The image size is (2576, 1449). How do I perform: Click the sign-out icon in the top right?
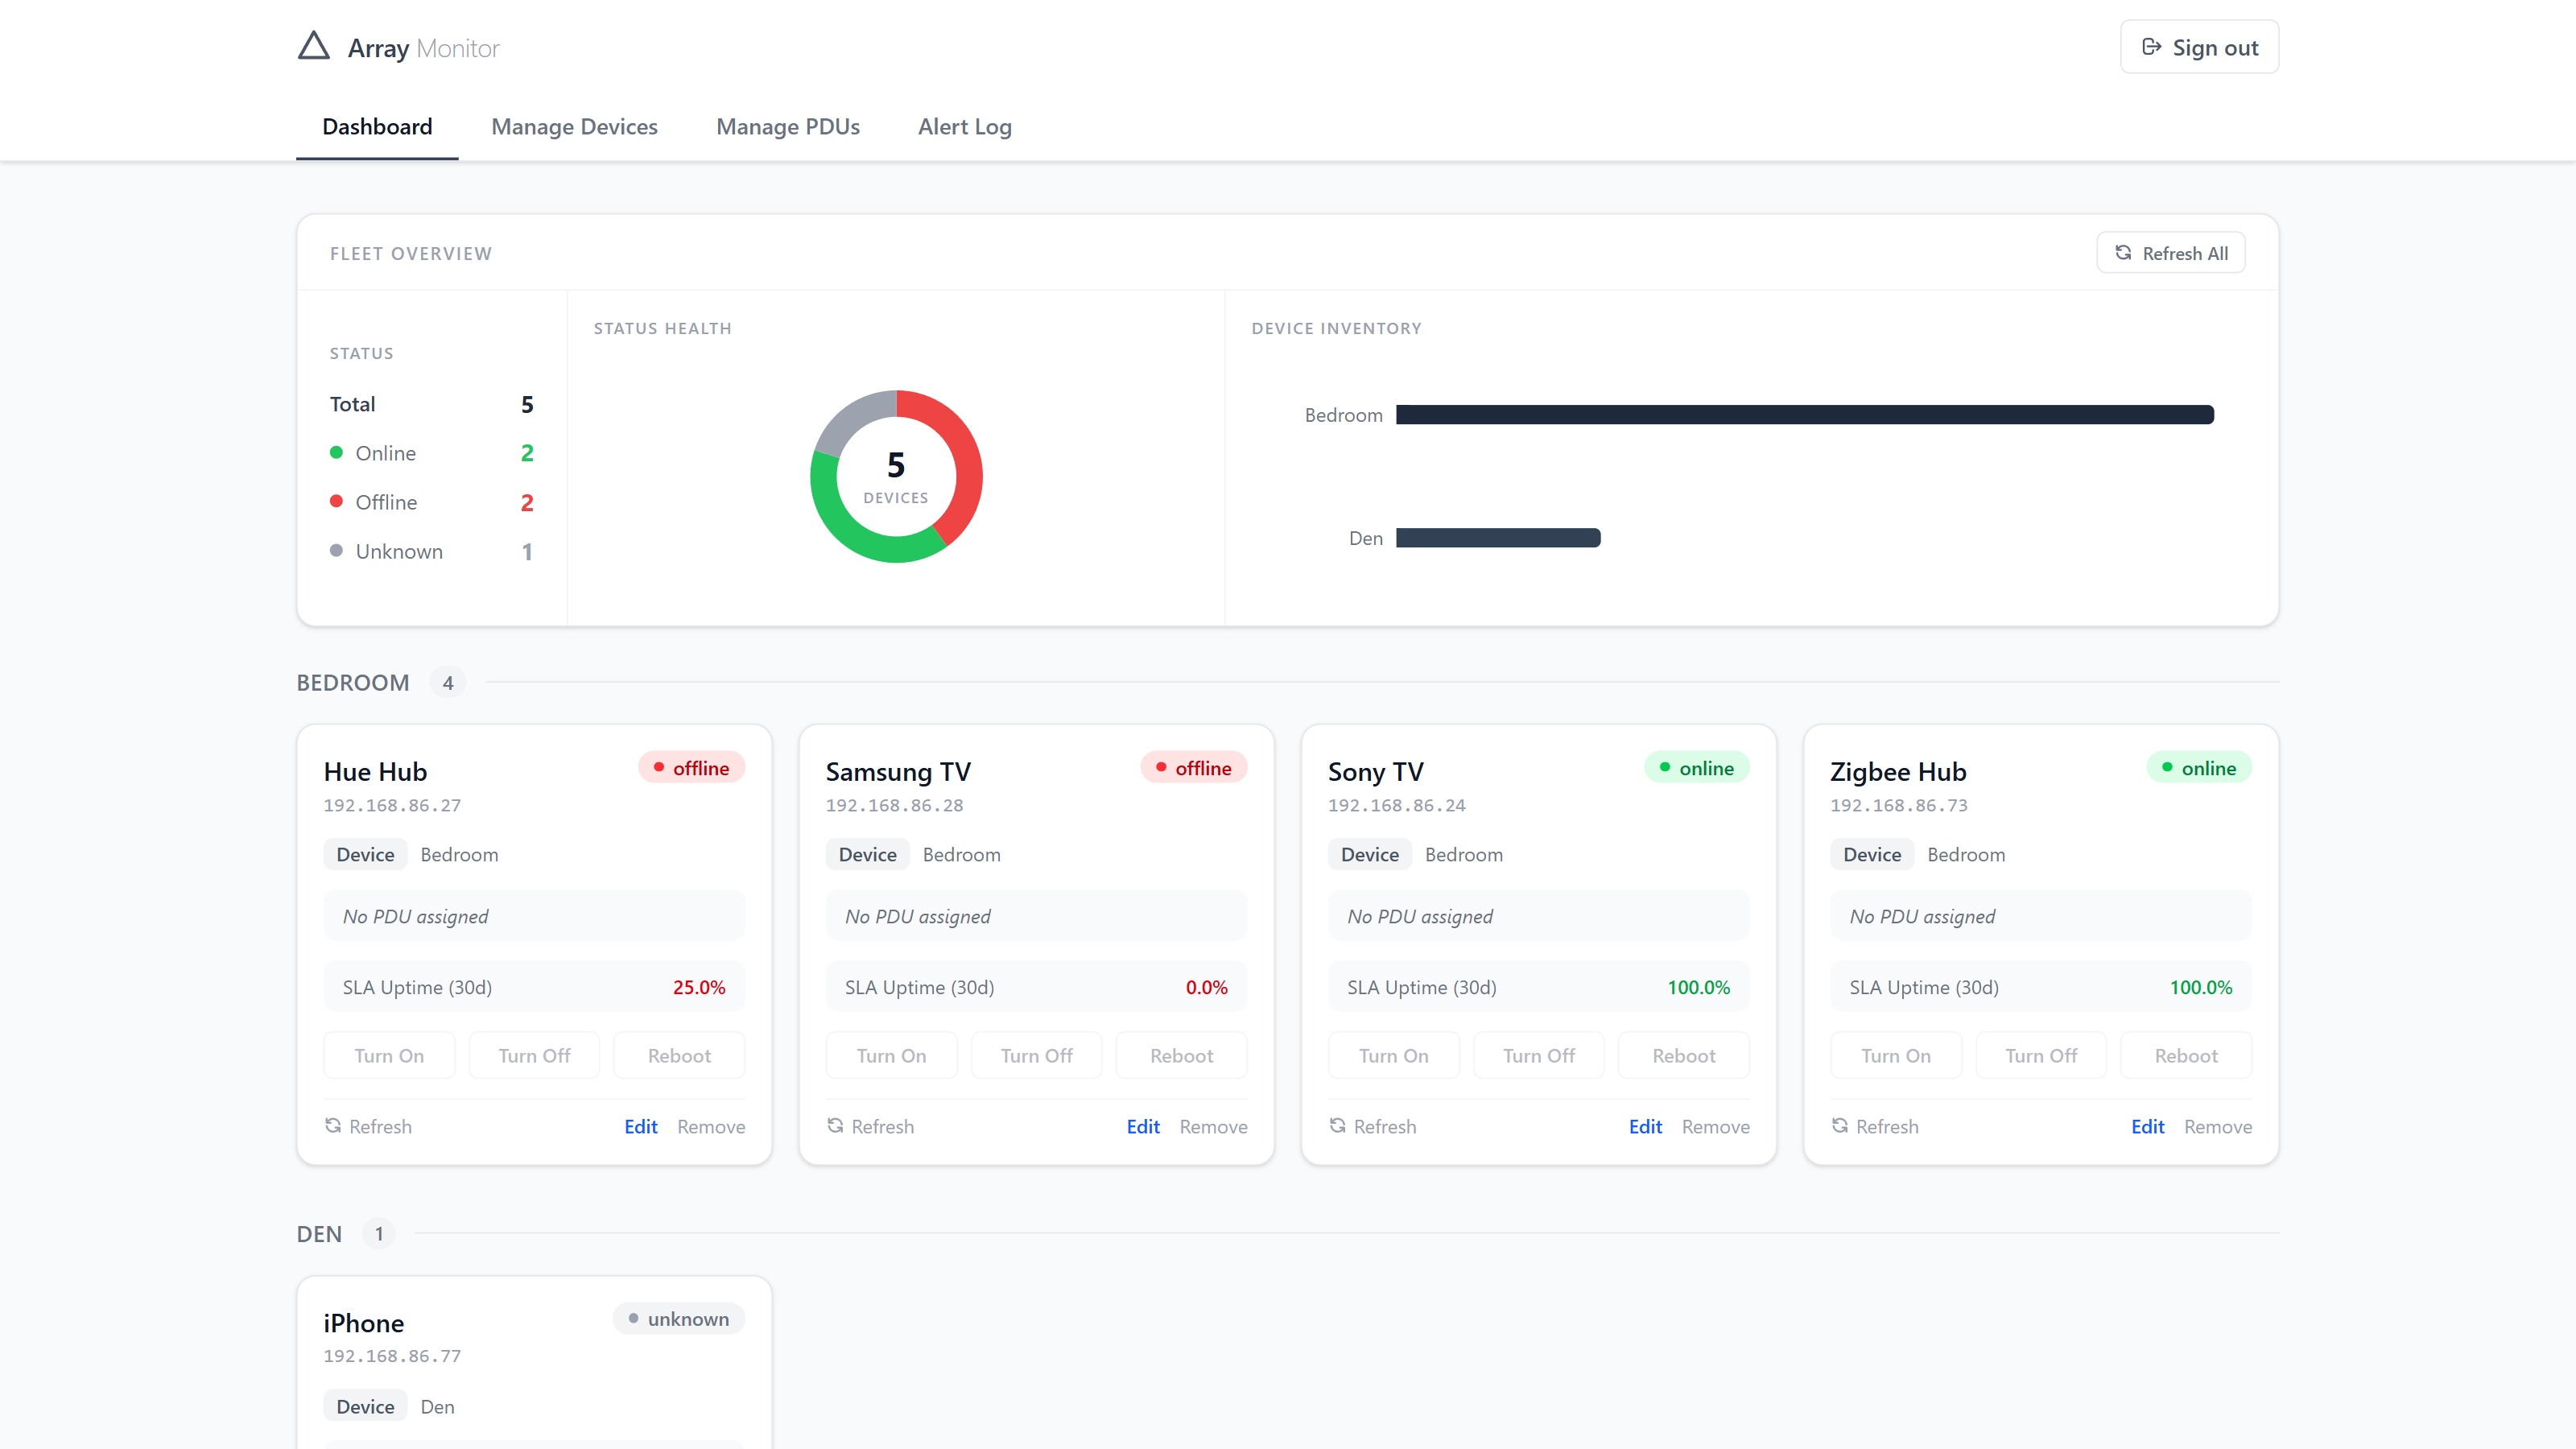coord(2152,45)
